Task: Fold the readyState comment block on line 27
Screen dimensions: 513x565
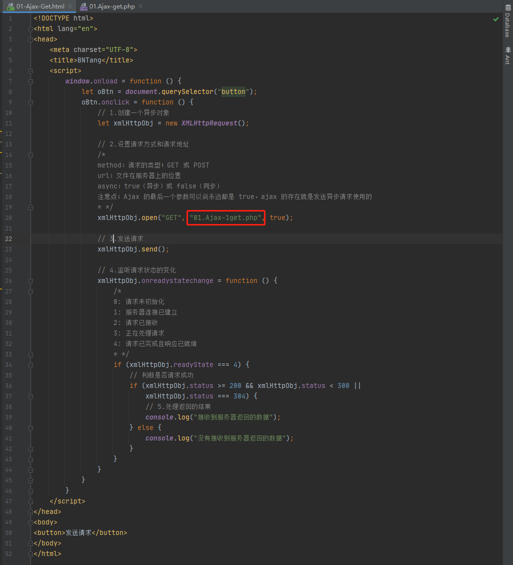Action: click(30, 291)
